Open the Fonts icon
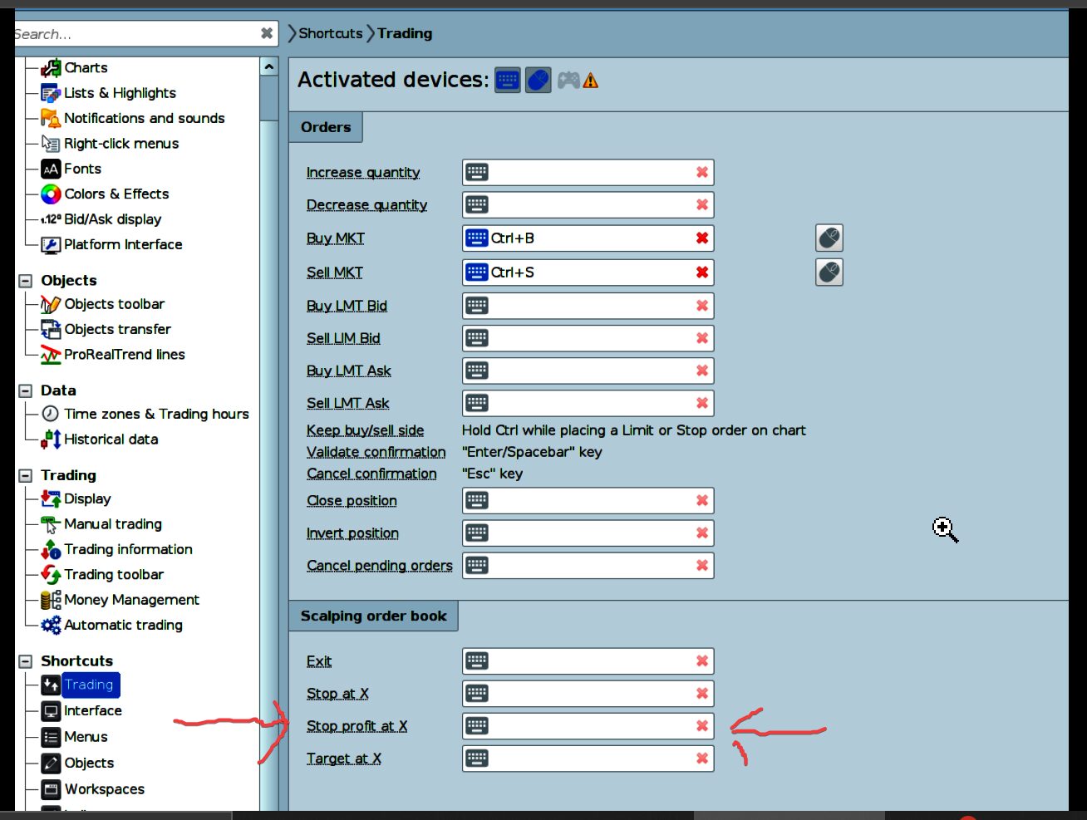The image size is (1087, 820). 51,169
